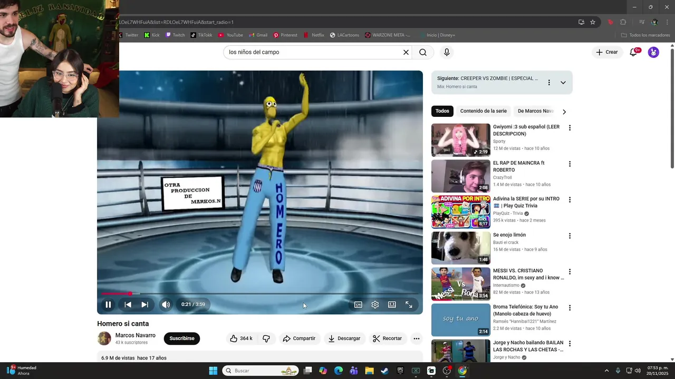This screenshot has width=675, height=379.
Task: Open options for Broma Telefónica video
Action: (x=570, y=307)
